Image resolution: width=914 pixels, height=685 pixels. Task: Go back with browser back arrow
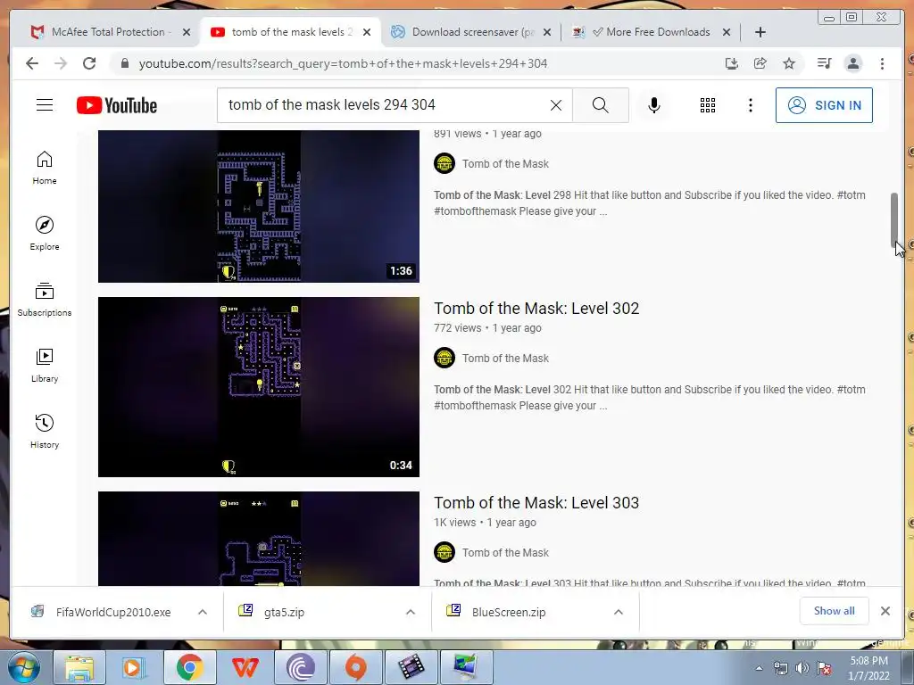tap(32, 63)
